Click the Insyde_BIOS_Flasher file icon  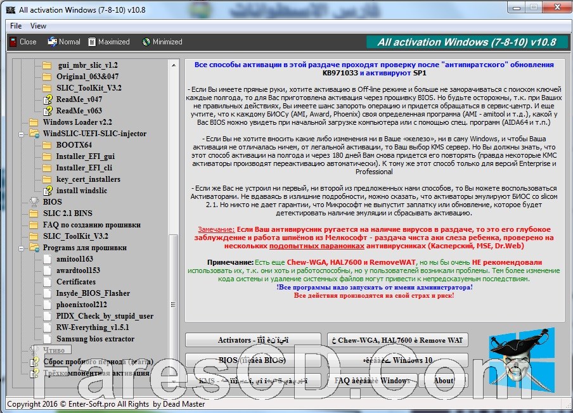[x=47, y=293]
